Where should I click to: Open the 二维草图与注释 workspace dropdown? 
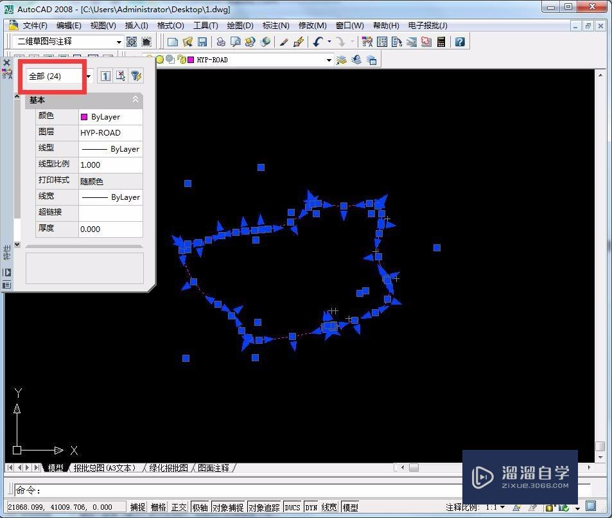(119, 40)
